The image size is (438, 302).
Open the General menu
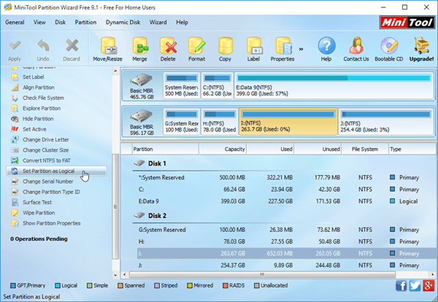point(15,23)
